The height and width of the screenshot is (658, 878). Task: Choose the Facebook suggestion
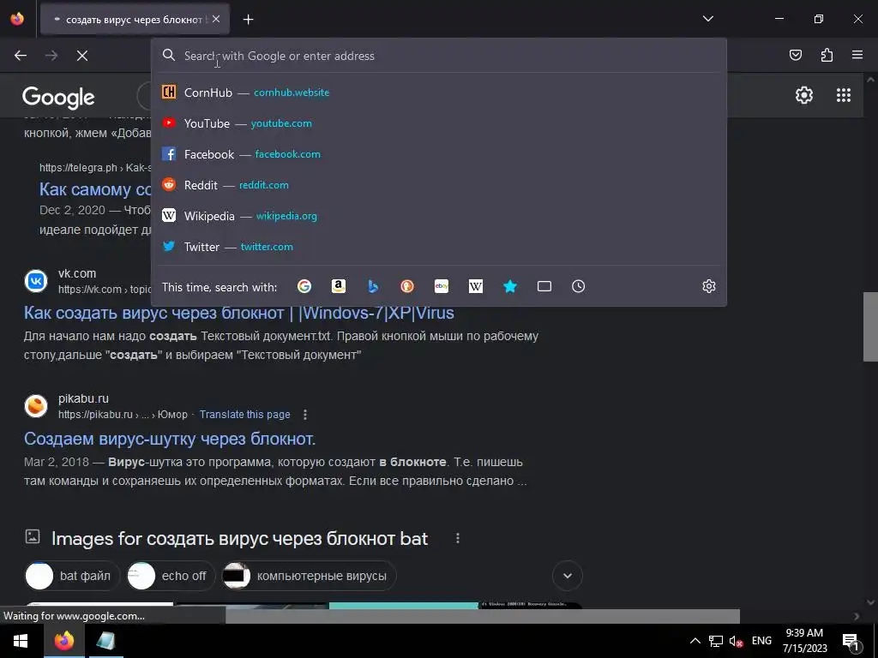pos(439,154)
